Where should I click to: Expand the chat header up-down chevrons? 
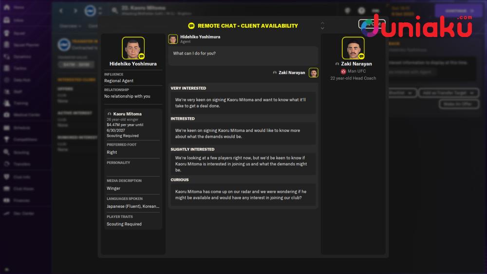click(x=322, y=26)
